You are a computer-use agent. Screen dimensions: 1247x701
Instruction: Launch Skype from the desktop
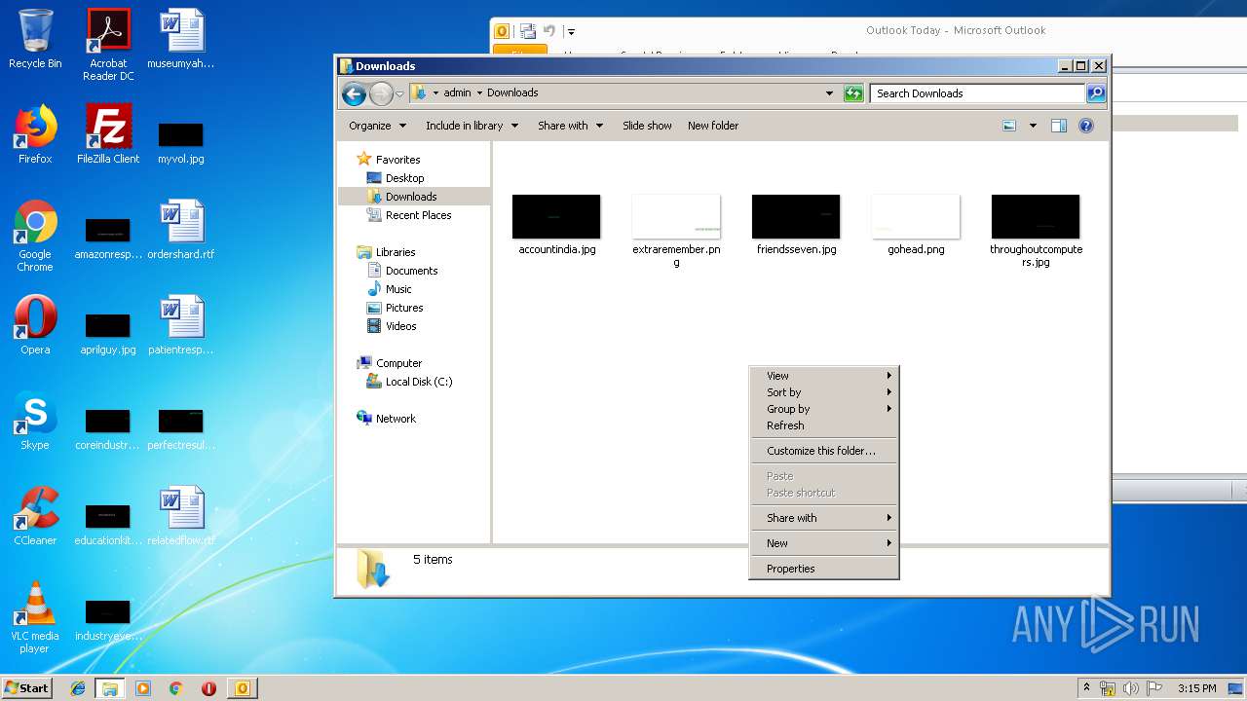[35, 421]
